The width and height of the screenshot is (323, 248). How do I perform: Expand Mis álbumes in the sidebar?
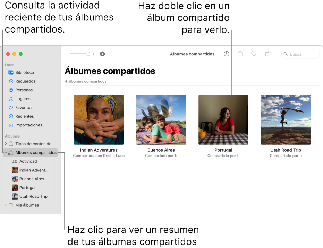pyautogui.click(x=6, y=205)
